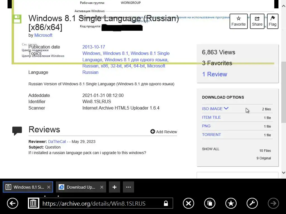
Task: Download the ITEM TILE file
Action: click(211, 117)
